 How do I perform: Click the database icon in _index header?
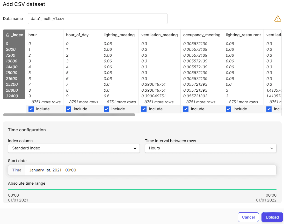pyautogui.click(x=8, y=35)
